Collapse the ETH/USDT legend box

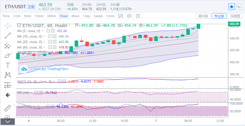click(x=19, y=25)
